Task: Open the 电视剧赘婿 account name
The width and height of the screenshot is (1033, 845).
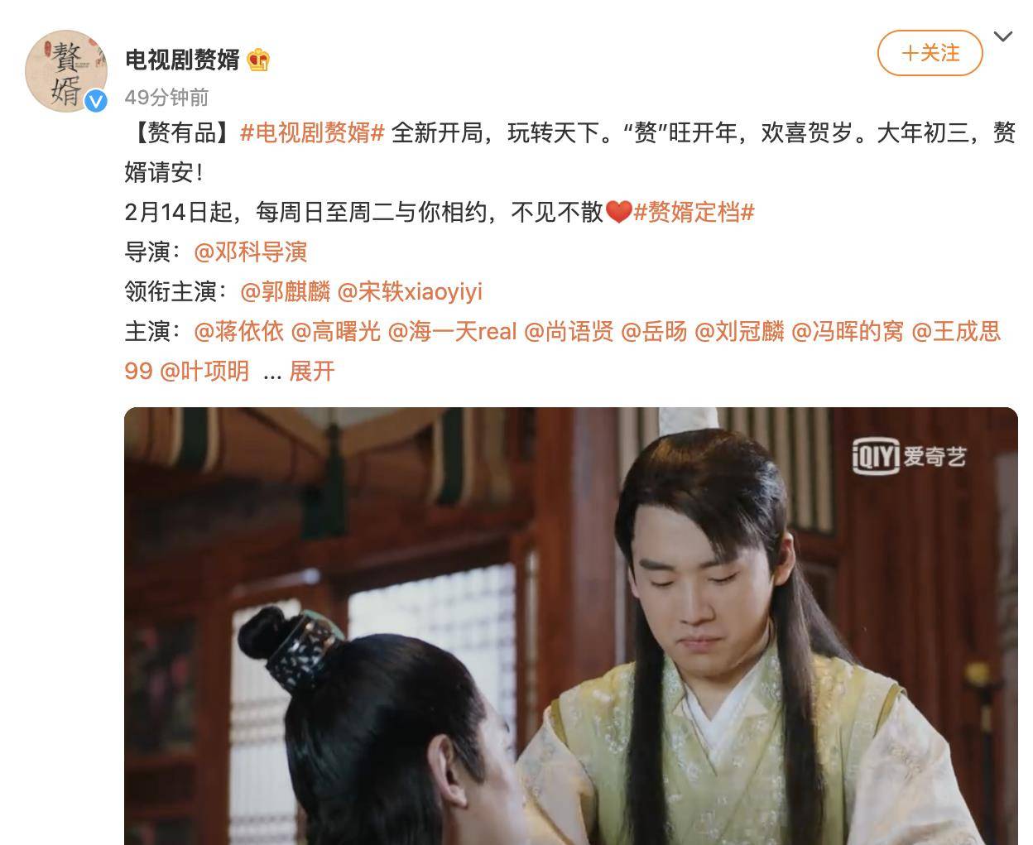Action: click(182, 60)
